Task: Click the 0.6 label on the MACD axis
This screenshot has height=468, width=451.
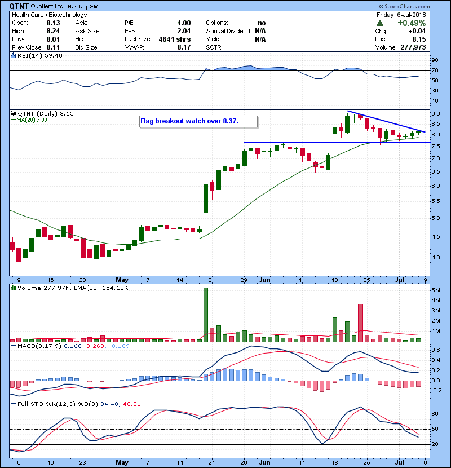Action: tap(436, 350)
